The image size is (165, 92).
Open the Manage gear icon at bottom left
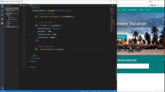pos(2,88)
